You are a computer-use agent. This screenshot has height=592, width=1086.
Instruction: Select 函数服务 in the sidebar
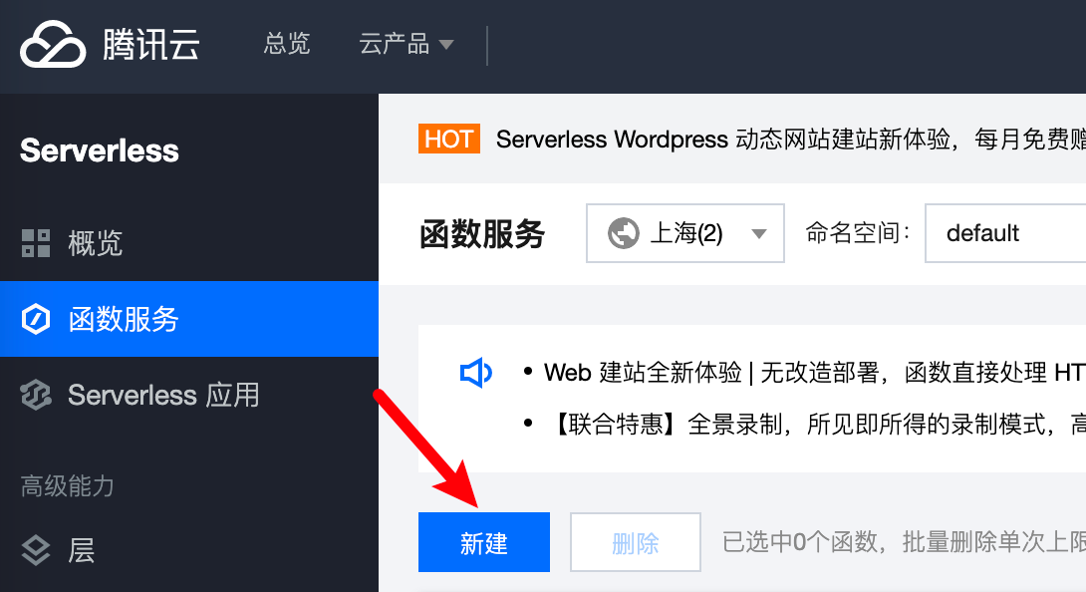[189, 319]
